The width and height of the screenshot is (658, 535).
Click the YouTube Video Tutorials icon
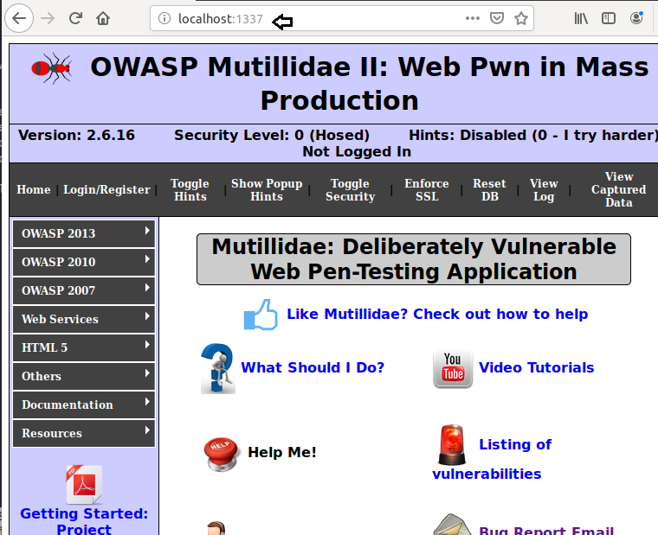pos(453,368)
